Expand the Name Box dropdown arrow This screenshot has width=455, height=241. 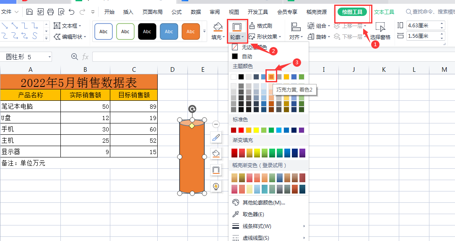tap(49, 57)
